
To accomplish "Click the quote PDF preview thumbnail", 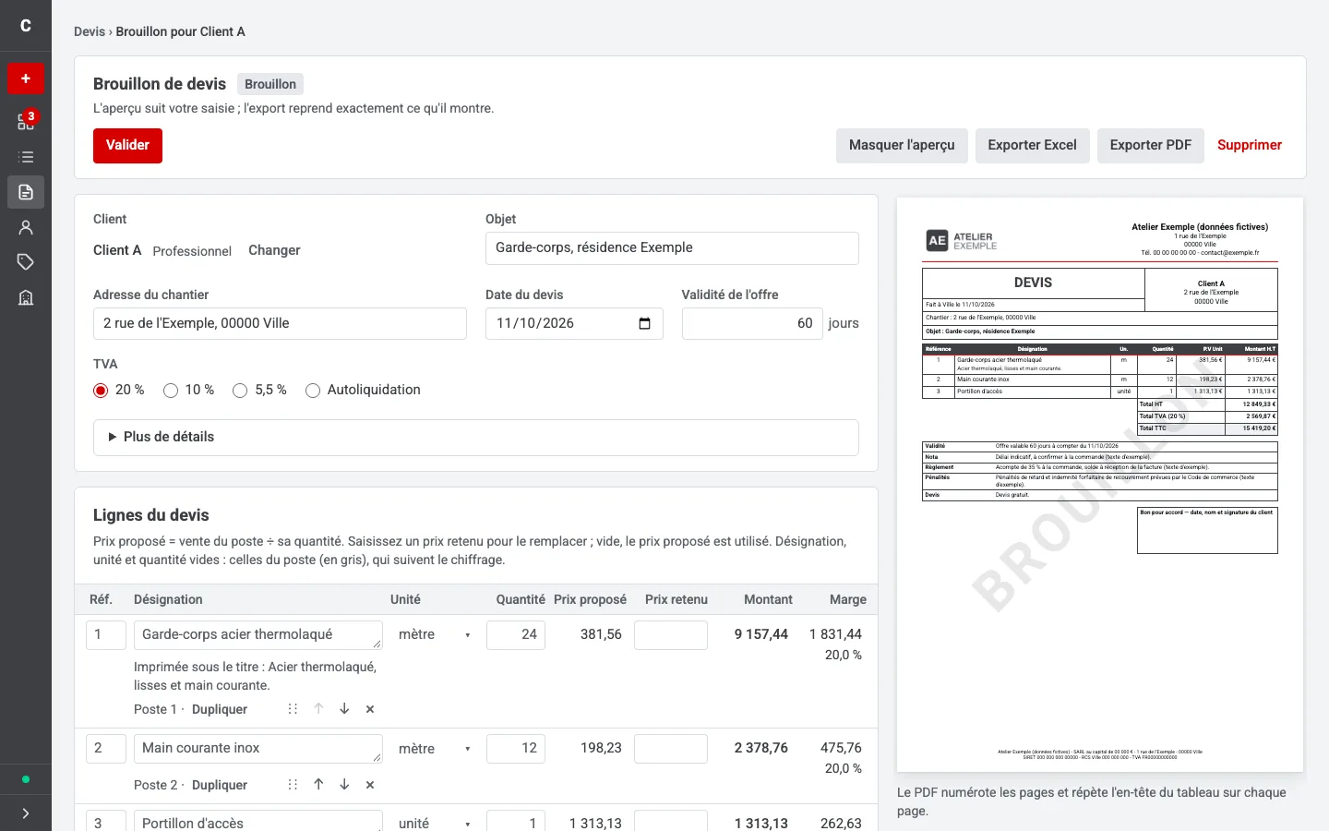I will pyautogui.click(x=1100, y=485).
